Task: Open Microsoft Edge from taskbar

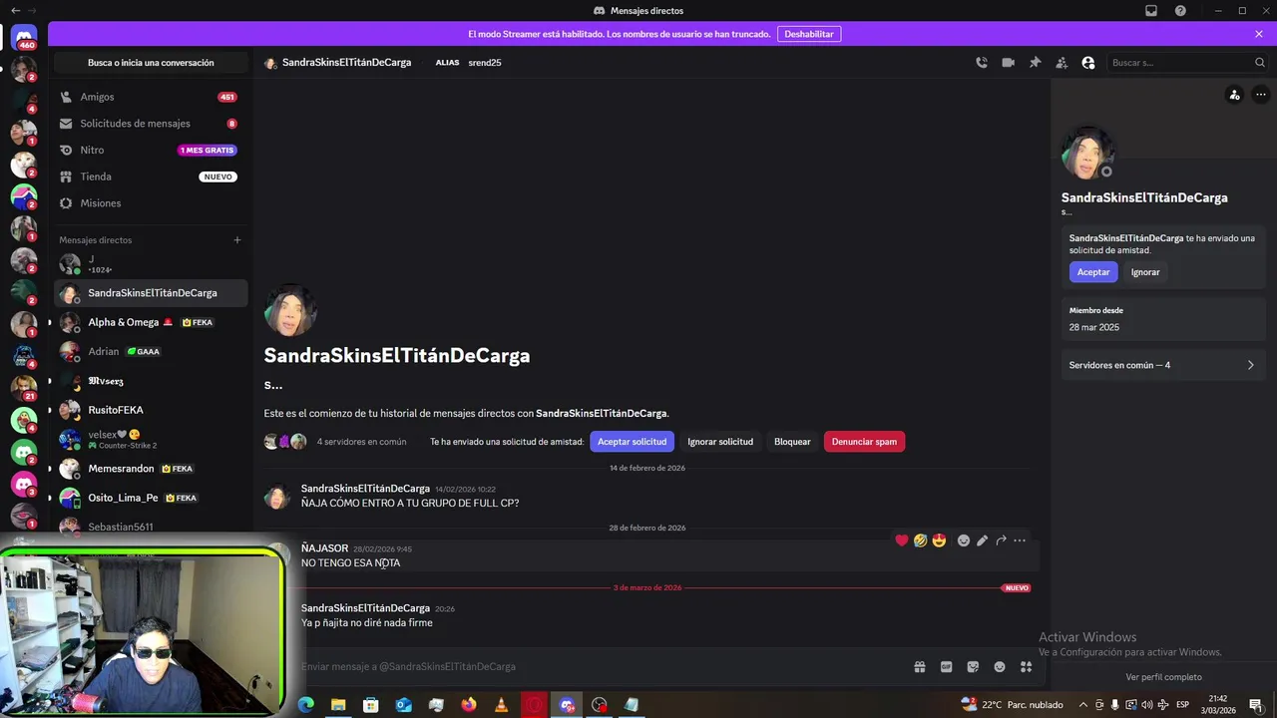Action: [306, 705]
